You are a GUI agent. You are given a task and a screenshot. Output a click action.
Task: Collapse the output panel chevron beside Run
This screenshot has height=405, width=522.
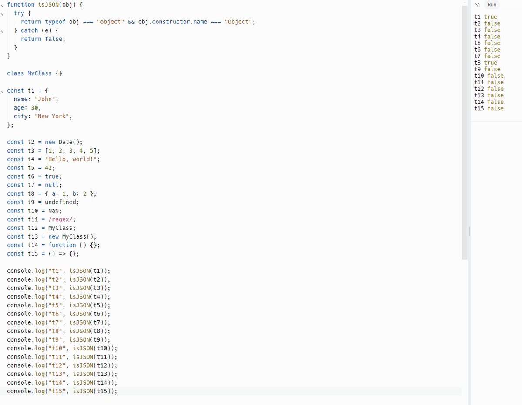(478, 4)
